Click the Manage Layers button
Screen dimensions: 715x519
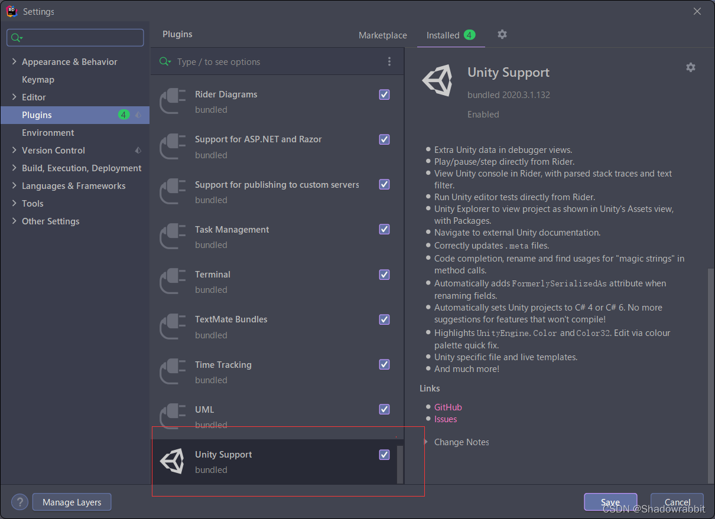[x=72, y=502]
